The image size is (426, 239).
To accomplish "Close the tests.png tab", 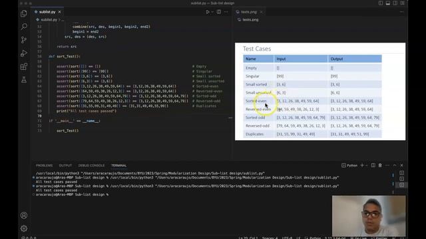I will pos(261,12).
